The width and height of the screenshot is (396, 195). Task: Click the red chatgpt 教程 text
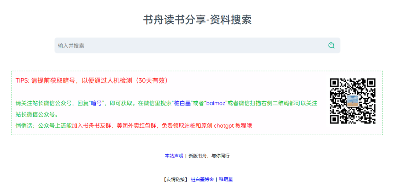click(233, 126)
